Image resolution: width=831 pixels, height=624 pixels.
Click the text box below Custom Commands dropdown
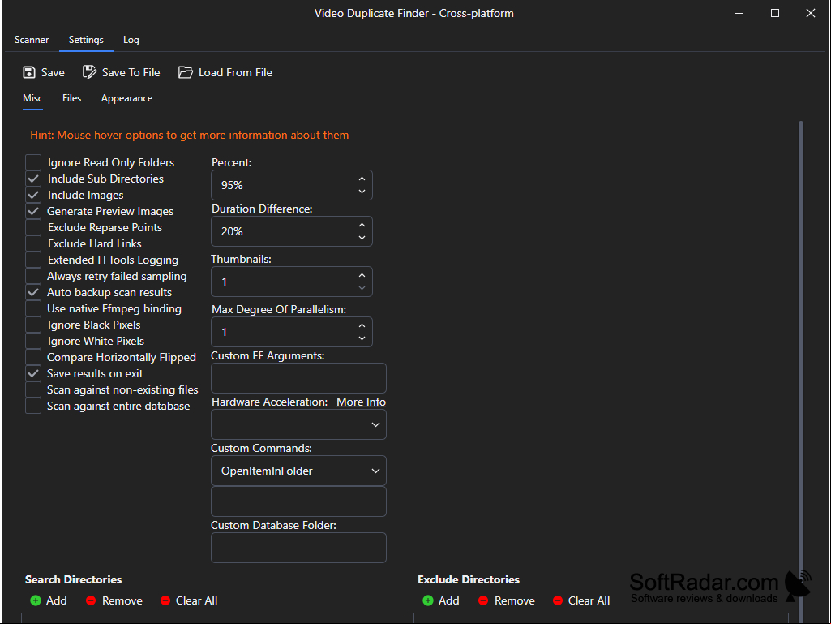[x=298, y=501]
